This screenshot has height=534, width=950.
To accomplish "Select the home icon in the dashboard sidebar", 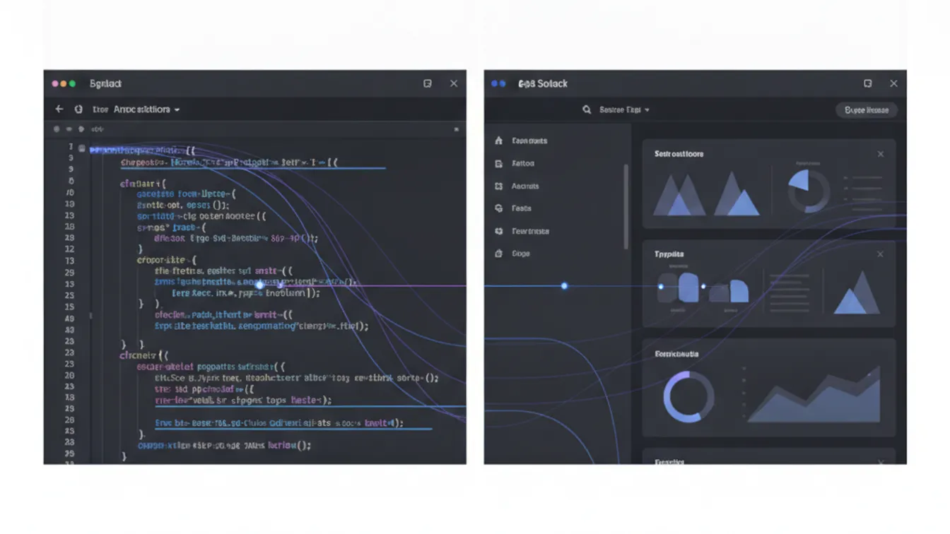I will pyautogui.click(x=498, y=141).
